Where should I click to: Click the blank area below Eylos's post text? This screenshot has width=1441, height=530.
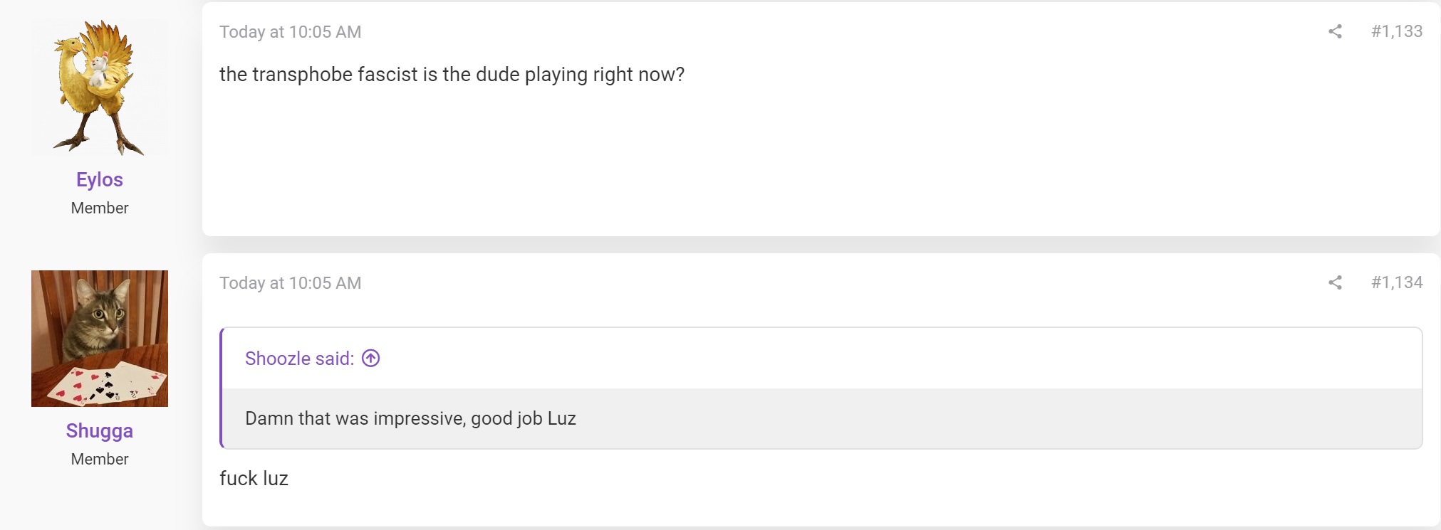click(821, 162)
